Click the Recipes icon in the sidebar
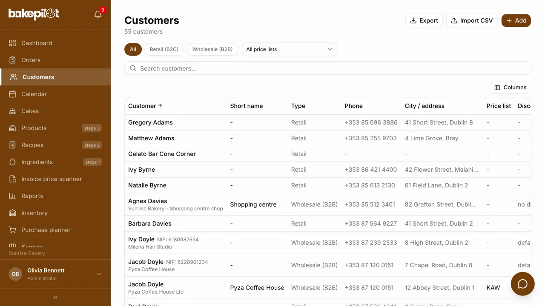This screenshot has width=545, height=306. (x=13, y=145)
